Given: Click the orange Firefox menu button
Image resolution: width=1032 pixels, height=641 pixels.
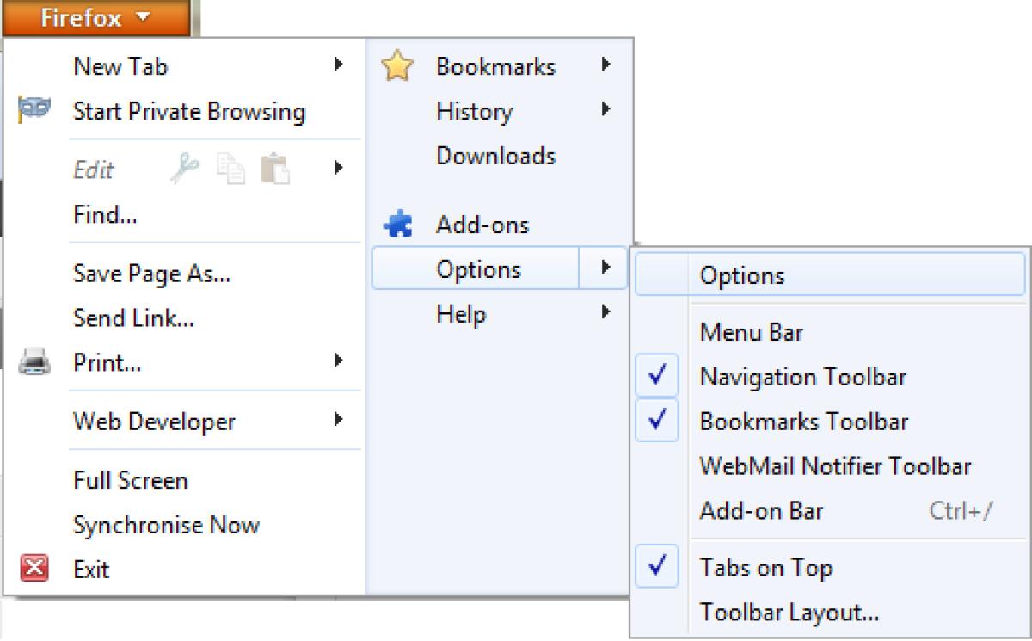Looking at the screenshot, I should coord(95,17).
